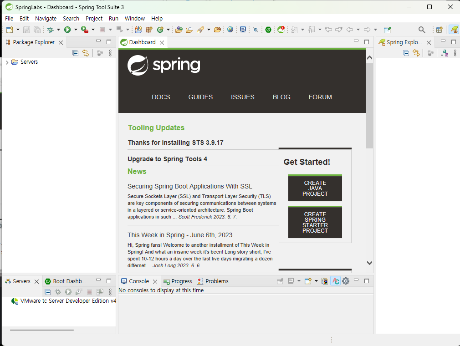
Task: Open the New Class dropdown arrow
Action: pos(168,30)
